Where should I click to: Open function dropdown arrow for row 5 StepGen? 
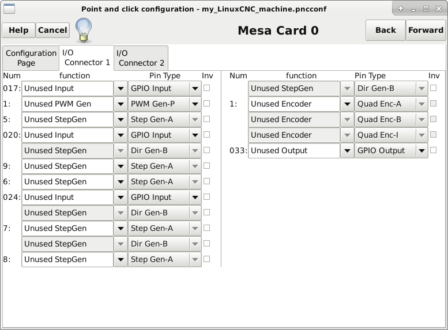click(121, 120)
